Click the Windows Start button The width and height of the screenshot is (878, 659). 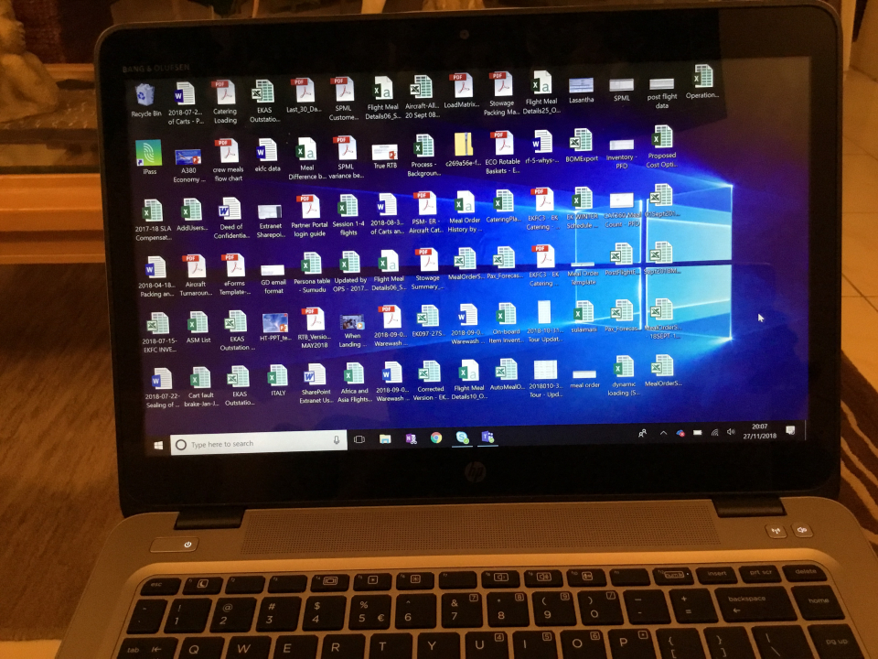click(x=158, y=445)
